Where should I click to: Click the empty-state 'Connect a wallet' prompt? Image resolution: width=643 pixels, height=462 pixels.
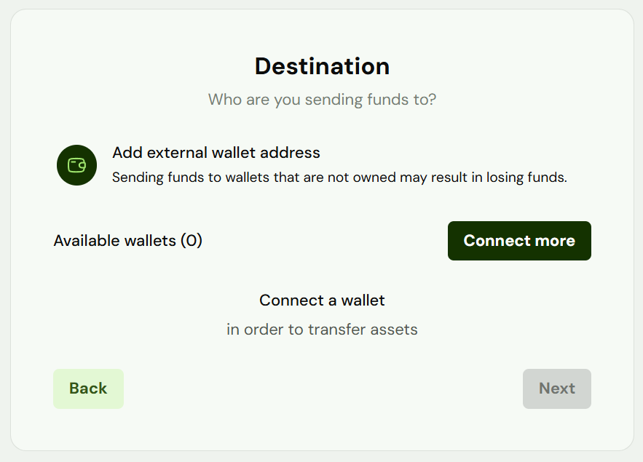click(322, 300)
